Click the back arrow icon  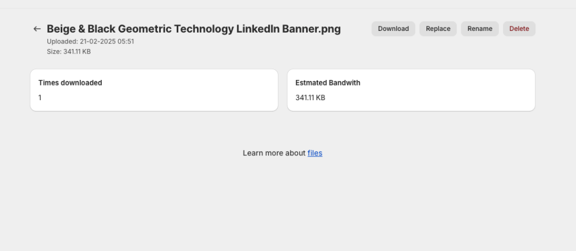(37, 29)
